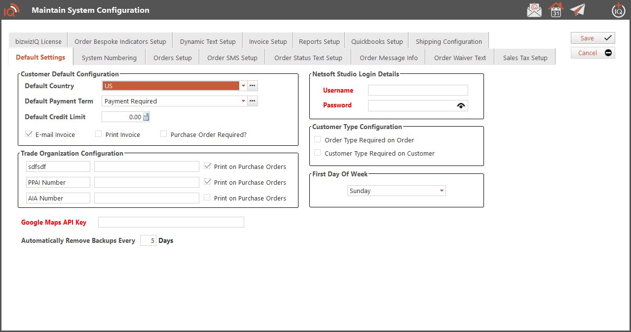This screenshot has width=631, height=332.
Task: Expand the Default Country dropdown
Action: point(243,86)
